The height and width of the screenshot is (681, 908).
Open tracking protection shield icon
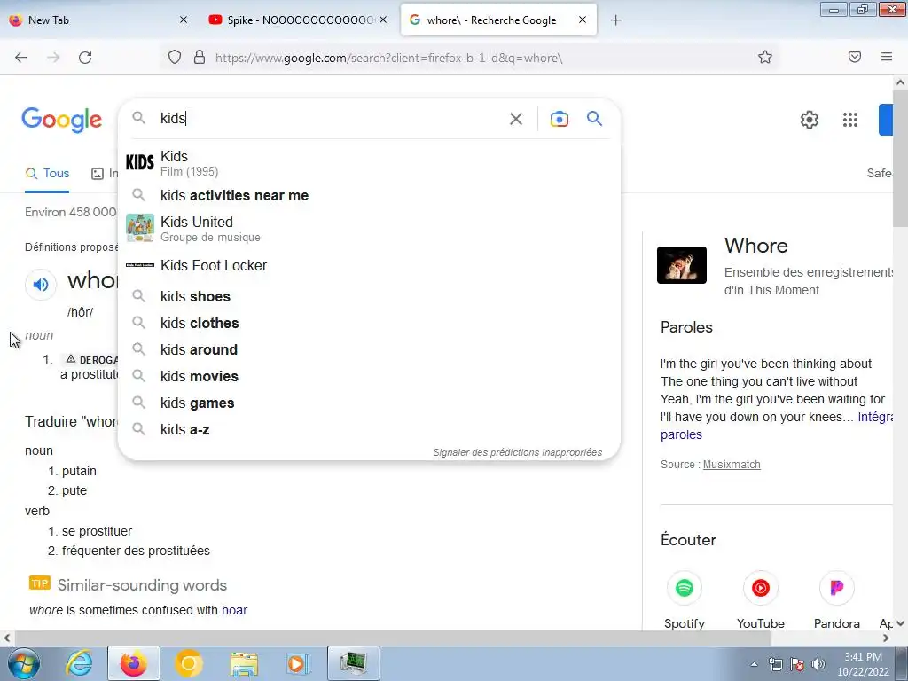click(175, 58)
